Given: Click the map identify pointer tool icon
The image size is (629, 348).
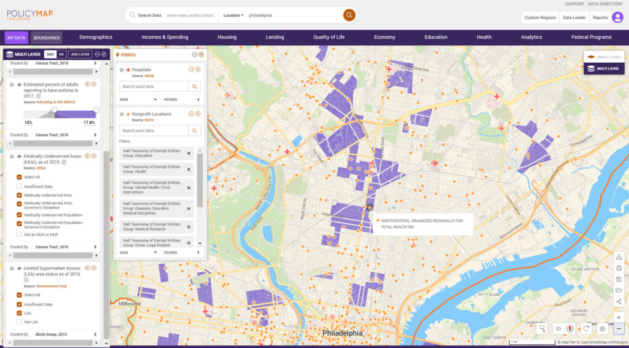Looking at the screenshot, I should (x=542, y=329).
